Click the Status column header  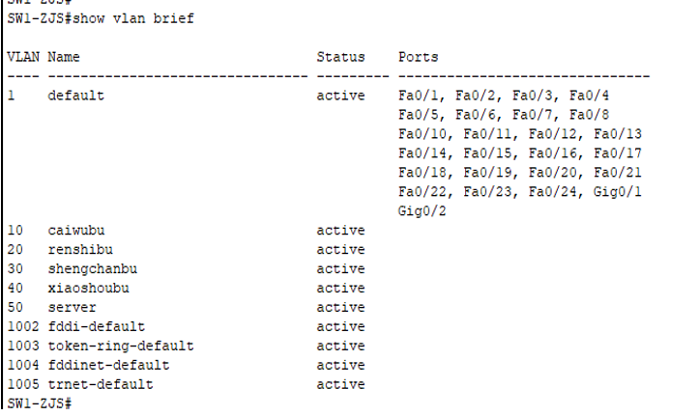(x=340, y=57)
